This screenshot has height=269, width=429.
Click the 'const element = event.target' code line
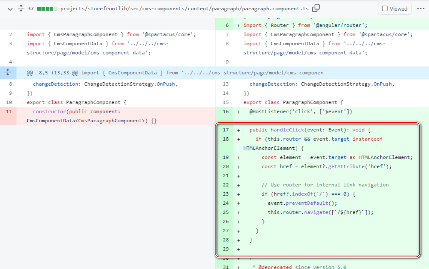[337, 157]
